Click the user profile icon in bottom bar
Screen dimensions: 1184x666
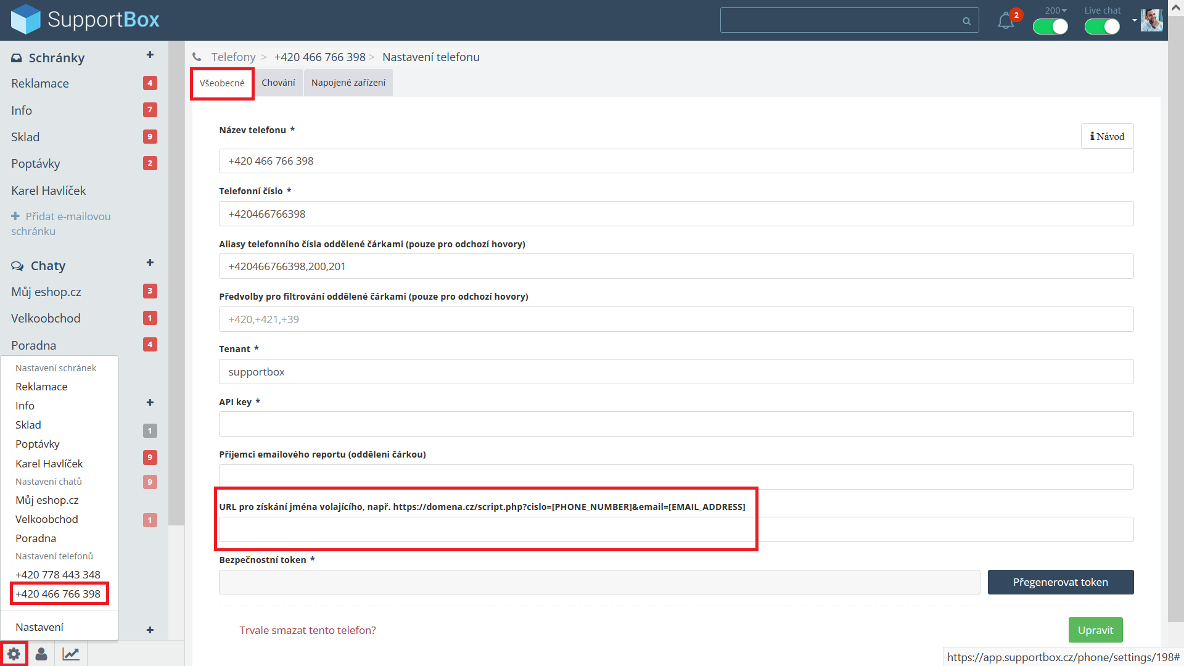[41, 654]
